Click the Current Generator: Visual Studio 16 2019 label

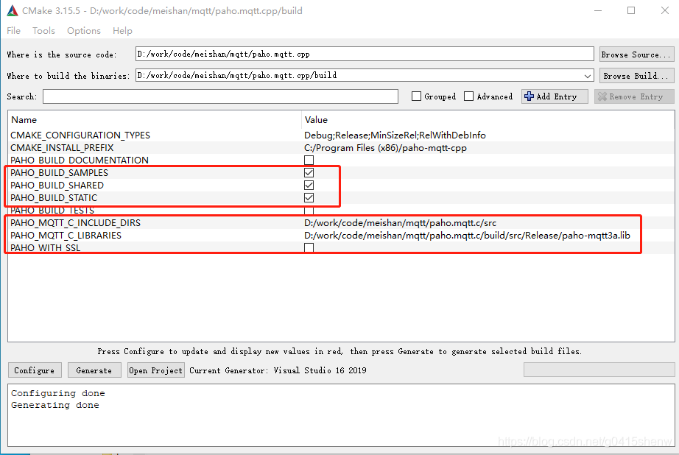point(278,370)
